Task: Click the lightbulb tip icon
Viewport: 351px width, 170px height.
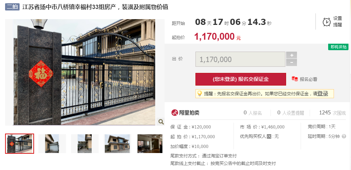Action: coord(199,93)
